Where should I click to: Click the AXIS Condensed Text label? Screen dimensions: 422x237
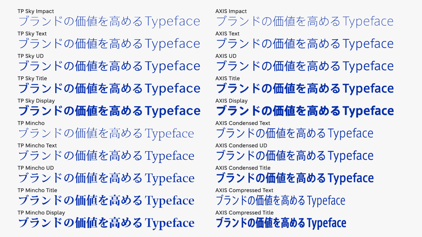point(243,123)
